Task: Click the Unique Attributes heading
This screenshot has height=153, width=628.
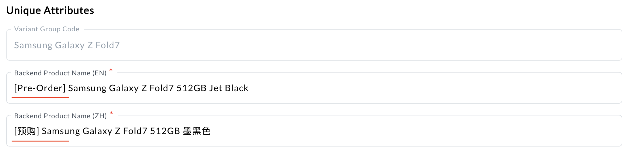Action: click(x=50, y=10)
